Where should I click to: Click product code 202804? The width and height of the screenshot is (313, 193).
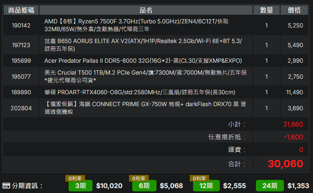[x=21, y=108]
